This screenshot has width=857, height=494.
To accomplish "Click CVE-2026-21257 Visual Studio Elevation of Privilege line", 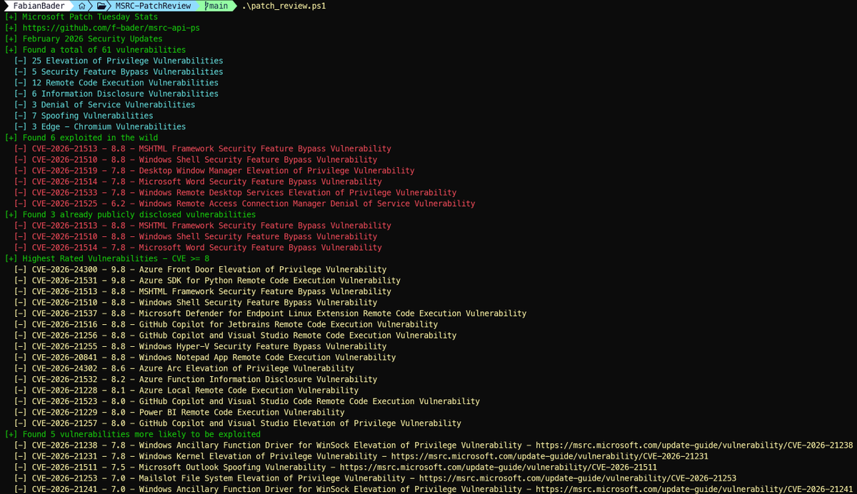I will pyautogui.click(x=238, y=423).
